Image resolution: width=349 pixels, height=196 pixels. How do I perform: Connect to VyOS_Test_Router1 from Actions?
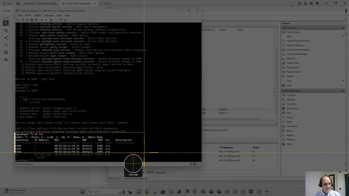(x=291, y=95)
